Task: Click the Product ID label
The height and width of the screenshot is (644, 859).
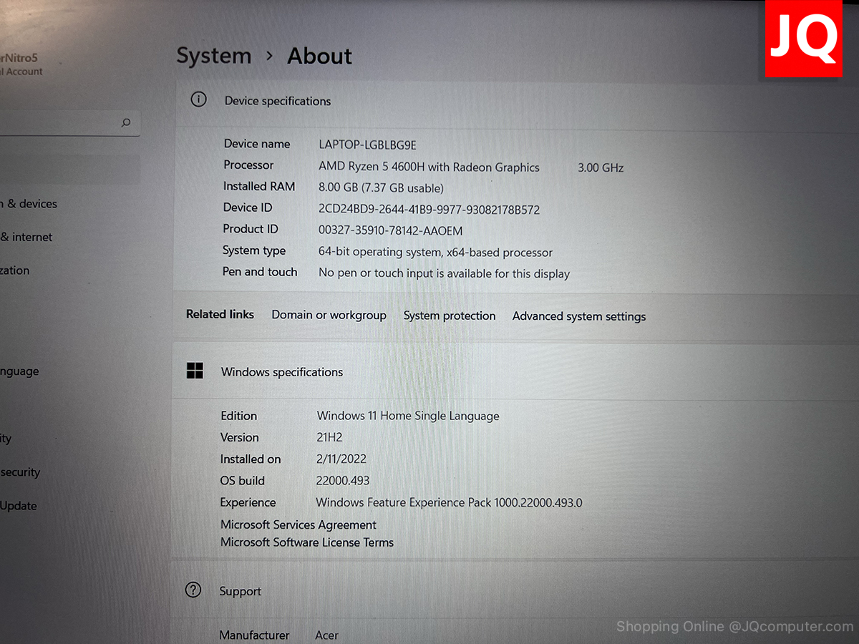Action: click(x=251, y=229)
